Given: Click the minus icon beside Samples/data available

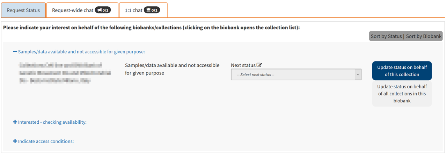Looking at the screenshot, I should (15, 52).
